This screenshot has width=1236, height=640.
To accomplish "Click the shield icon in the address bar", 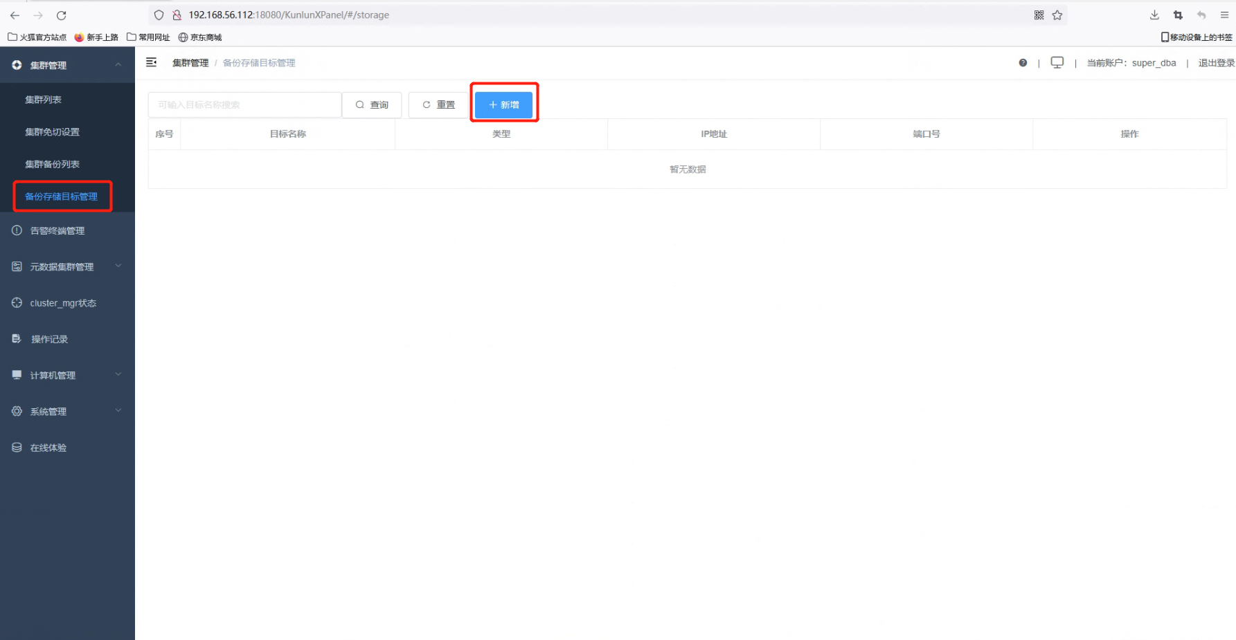I will click(x=159, y=15).
